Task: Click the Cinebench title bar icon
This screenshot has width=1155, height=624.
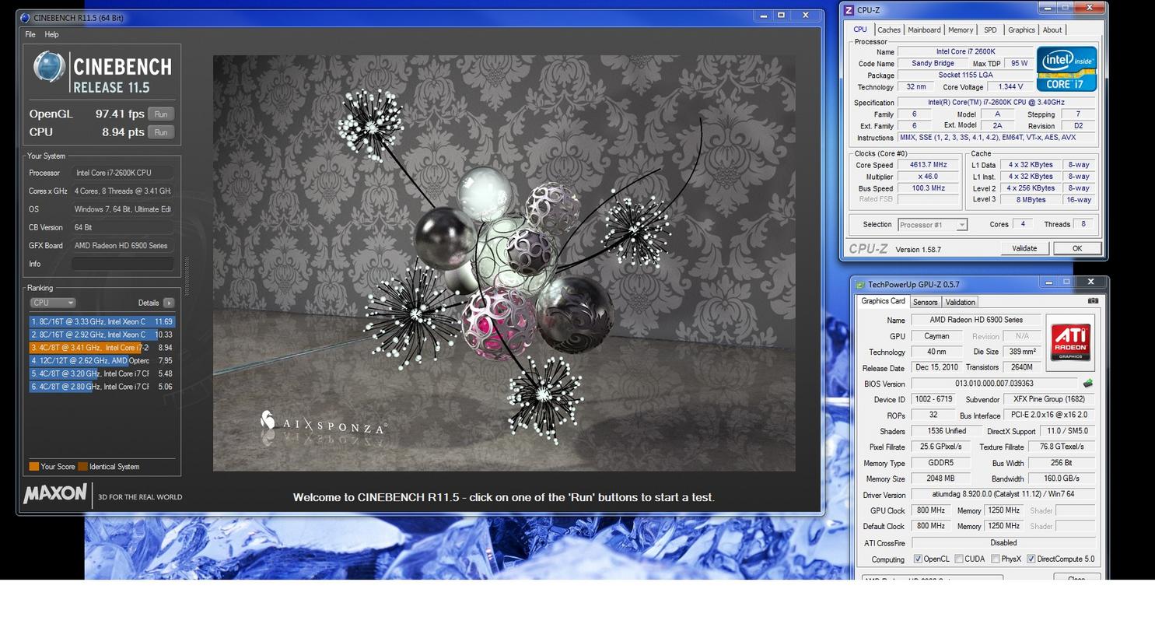Action: (x=25, y=18)
